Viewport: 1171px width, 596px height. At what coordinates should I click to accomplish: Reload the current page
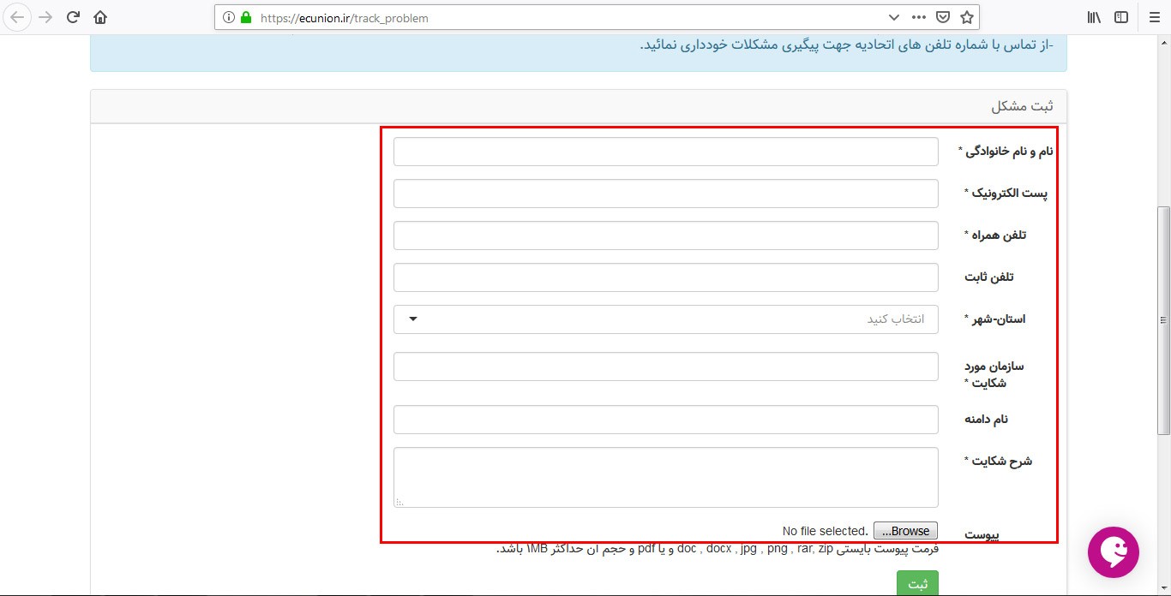coord(73,17)
